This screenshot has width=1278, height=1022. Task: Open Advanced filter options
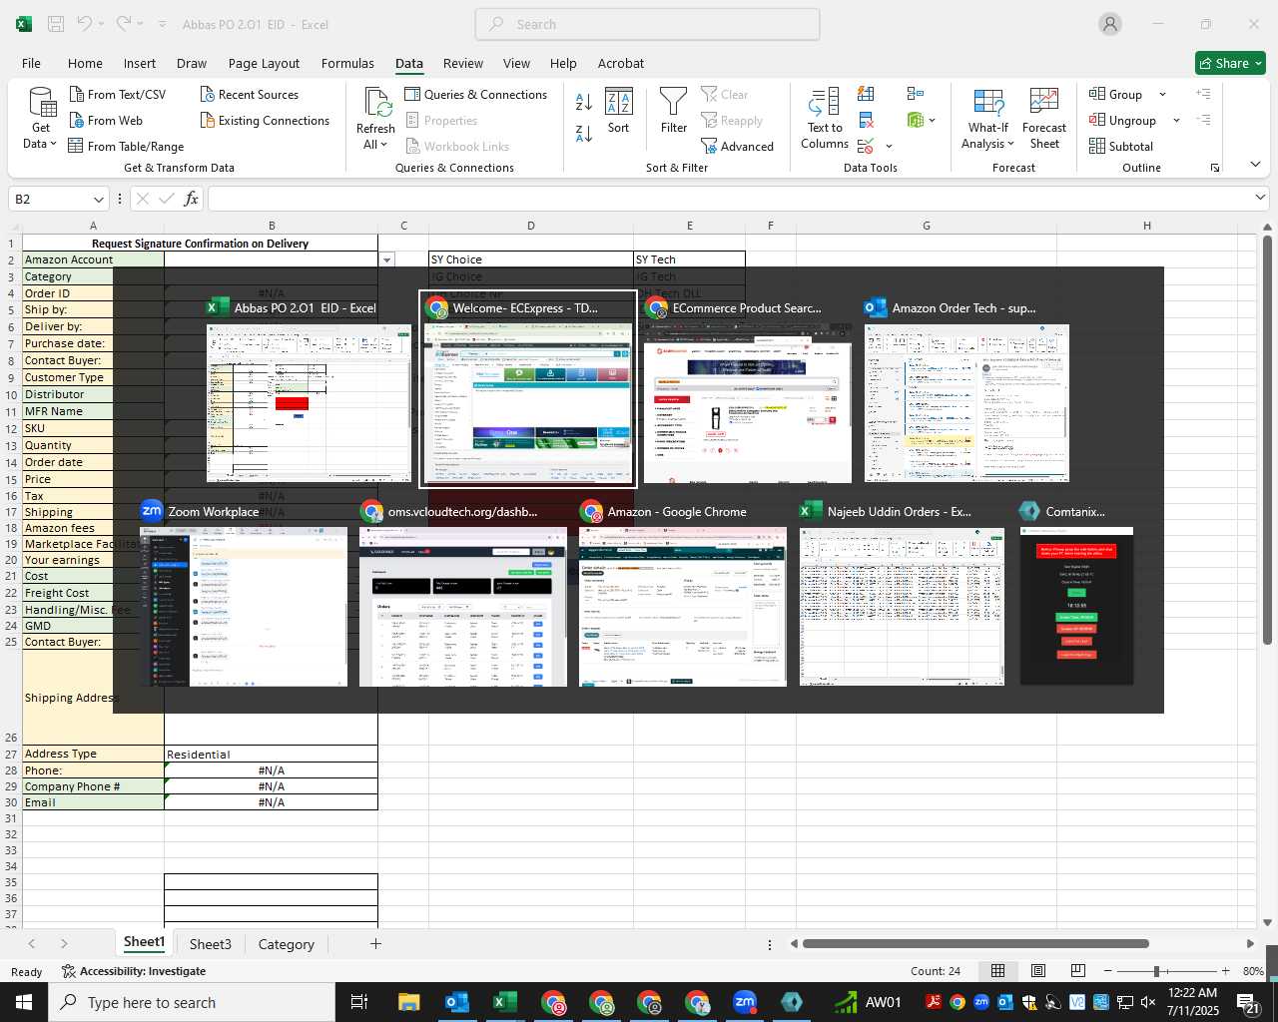coord(737,146)
